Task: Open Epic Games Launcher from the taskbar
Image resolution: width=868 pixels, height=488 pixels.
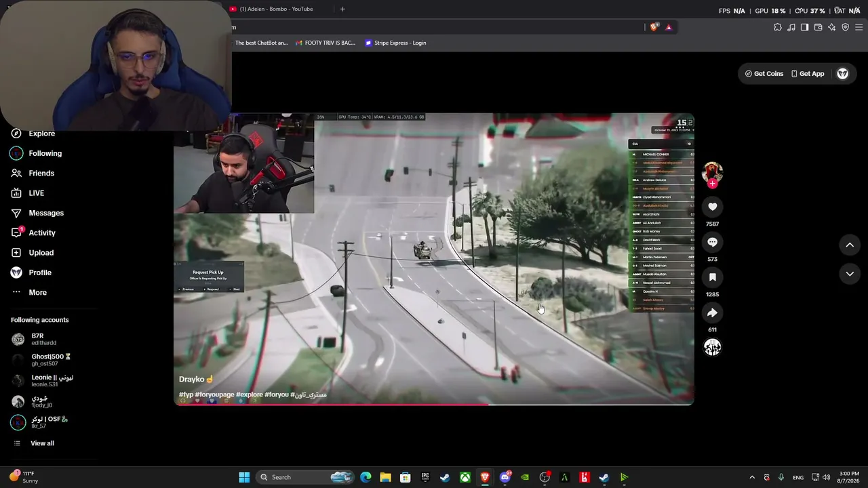Action: click(425, 477)
